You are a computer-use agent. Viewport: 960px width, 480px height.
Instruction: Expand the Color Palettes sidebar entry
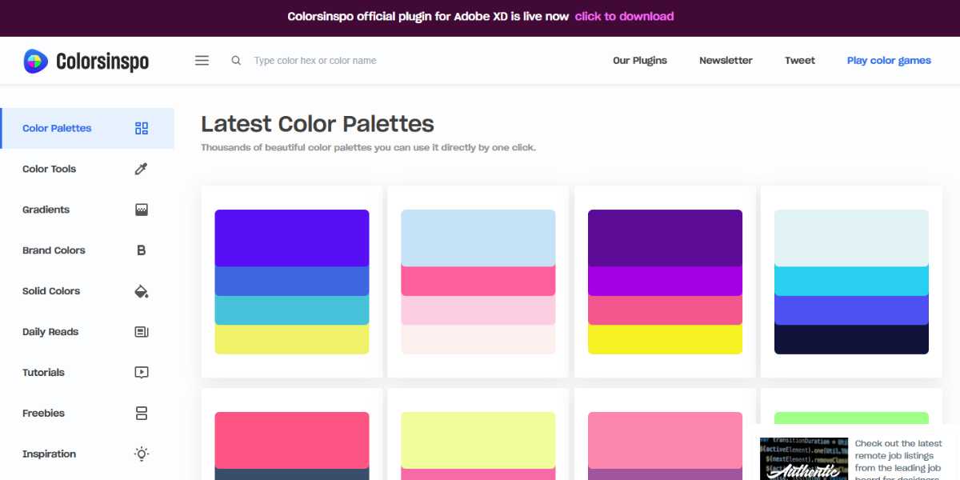click(57, 128)
